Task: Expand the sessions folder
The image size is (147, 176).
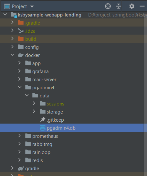Action: click(x=34, y=103)
